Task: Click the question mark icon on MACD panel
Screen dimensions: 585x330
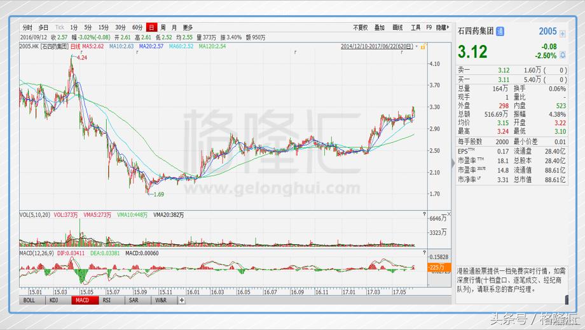Action: (x=424, y=253)
